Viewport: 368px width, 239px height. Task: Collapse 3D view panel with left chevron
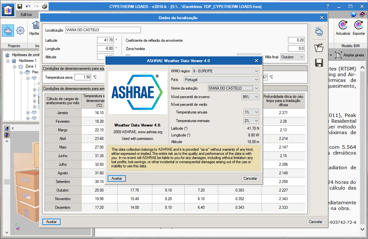[13, 128]
